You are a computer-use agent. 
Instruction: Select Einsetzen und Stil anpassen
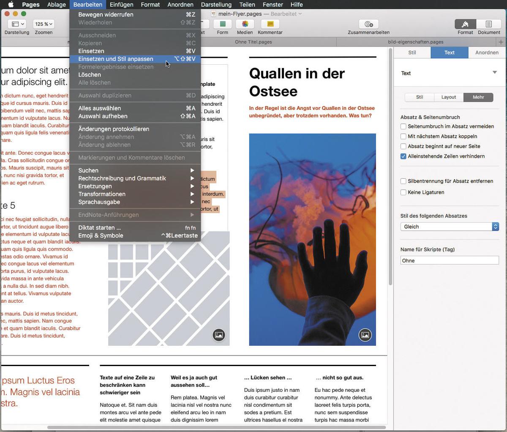(x=135, y=59)
